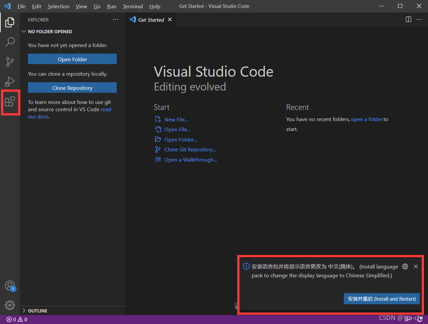Click the Explorer panel more actions ellipsis

coord(115,20)
